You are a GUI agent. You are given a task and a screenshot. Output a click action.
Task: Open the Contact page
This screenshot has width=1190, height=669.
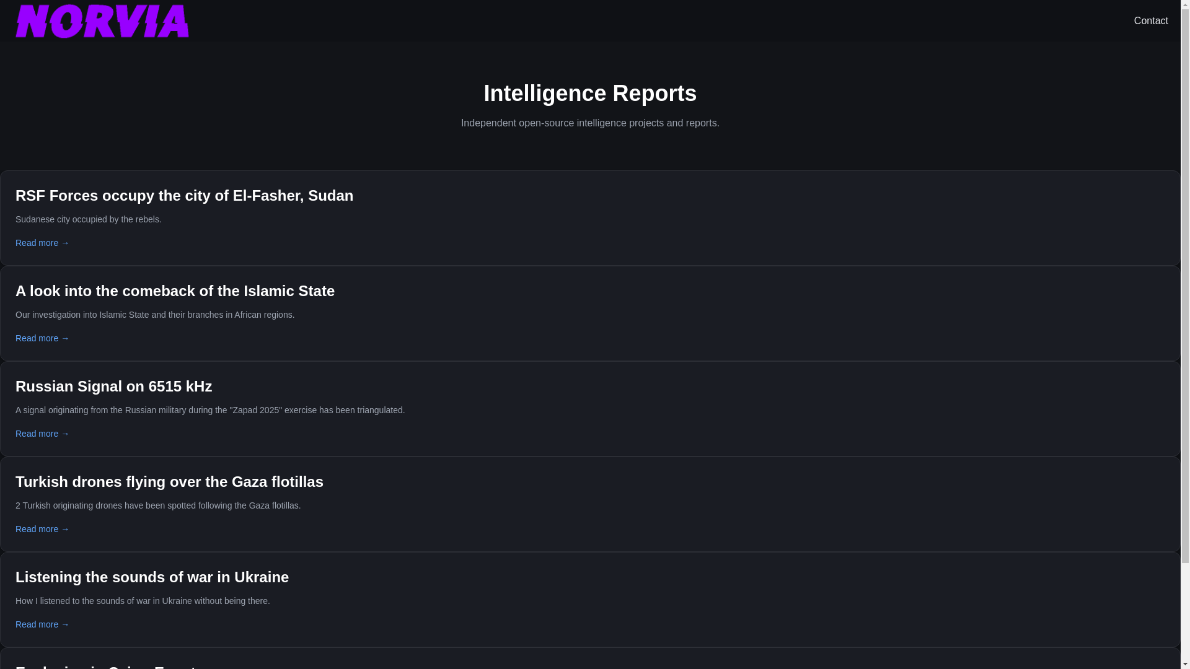(1150, 21)
